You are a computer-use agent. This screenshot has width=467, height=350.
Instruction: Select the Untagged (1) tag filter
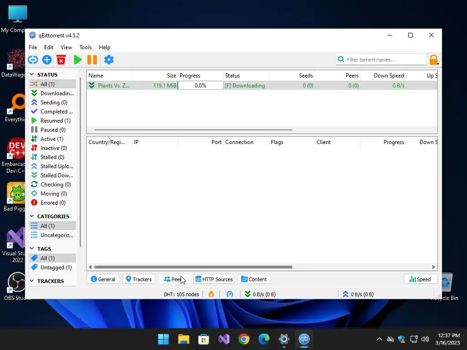(x=53, y=267)
